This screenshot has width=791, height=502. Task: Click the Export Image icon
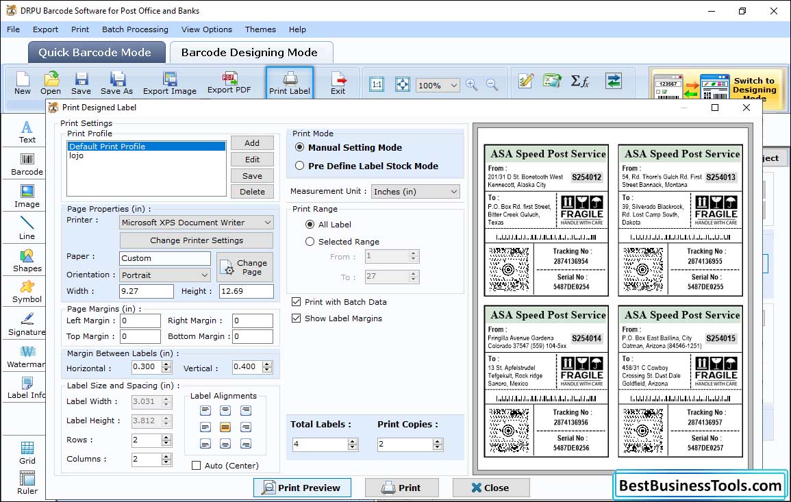[x=170, y=83]
